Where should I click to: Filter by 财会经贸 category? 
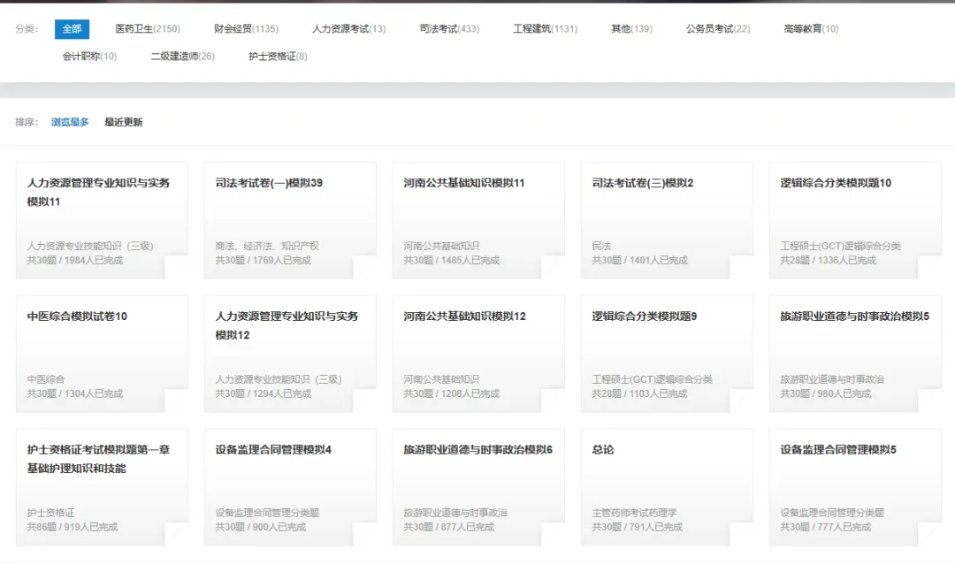click(246, 29)
